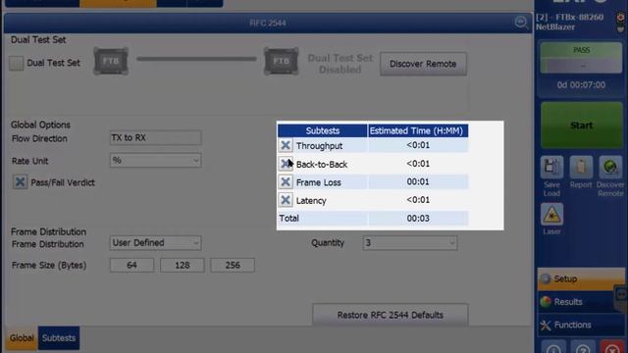Click the Flow Direction field
This screenshot has height=353, width=628.
click(x=155, y=137)
